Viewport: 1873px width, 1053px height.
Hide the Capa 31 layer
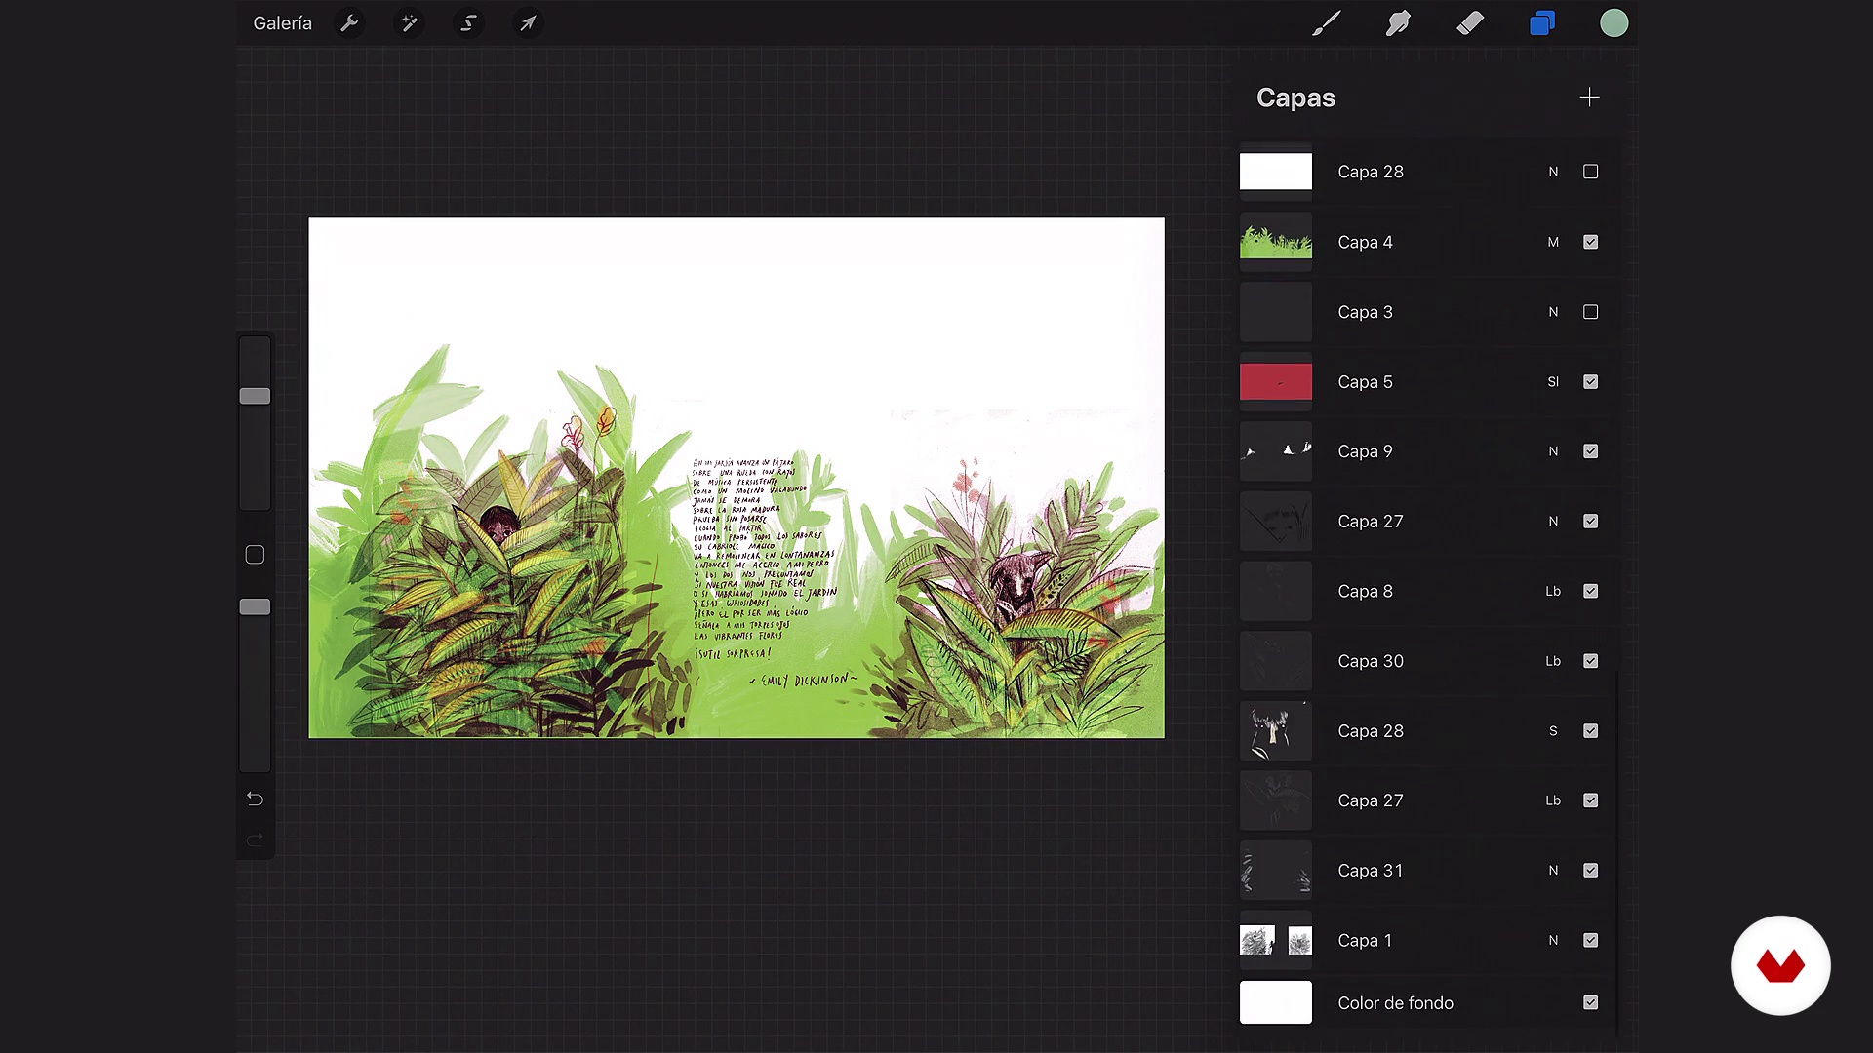click(x=1590, y=871)
